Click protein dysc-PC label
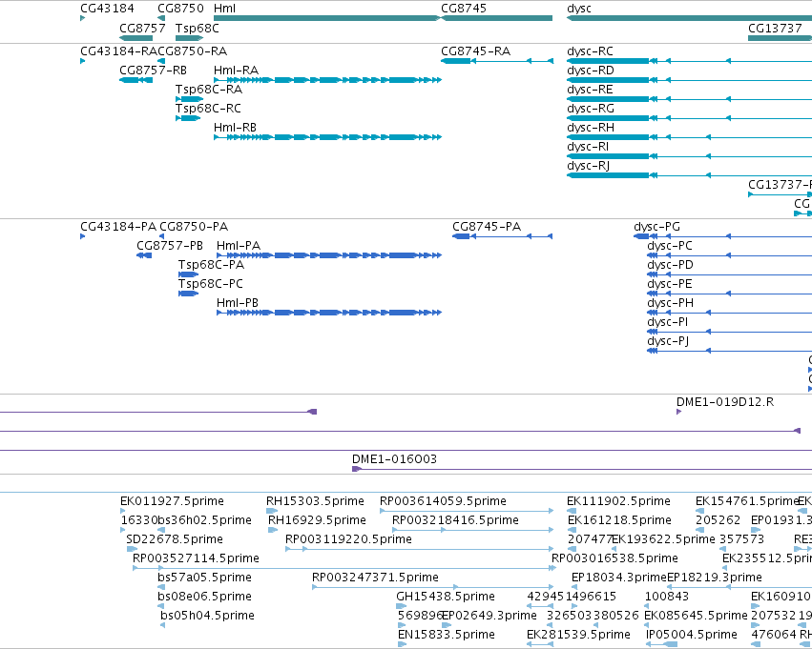The image size is (812, 649). tap(670, 246)
